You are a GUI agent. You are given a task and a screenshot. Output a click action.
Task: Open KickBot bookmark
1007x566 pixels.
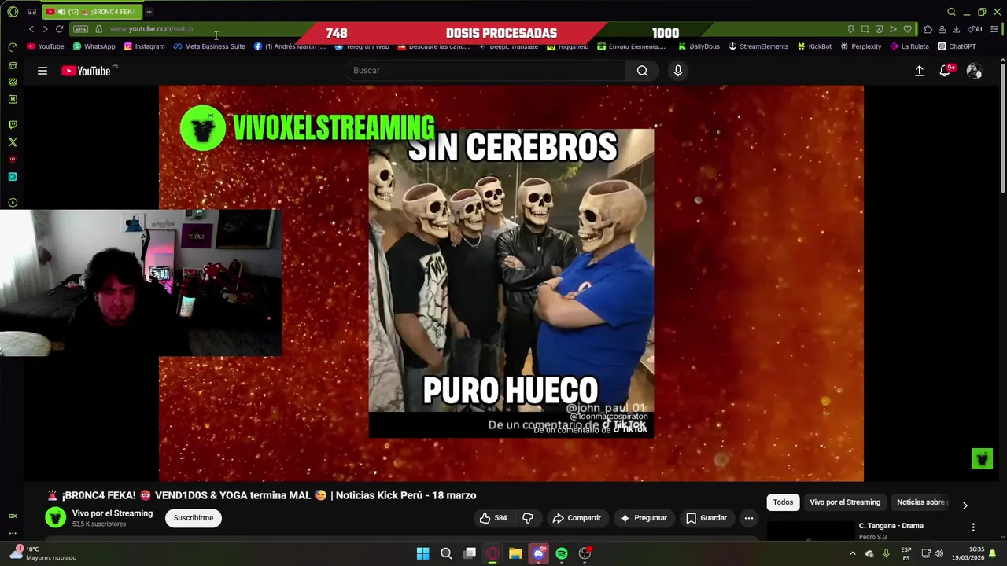(814, 46)
